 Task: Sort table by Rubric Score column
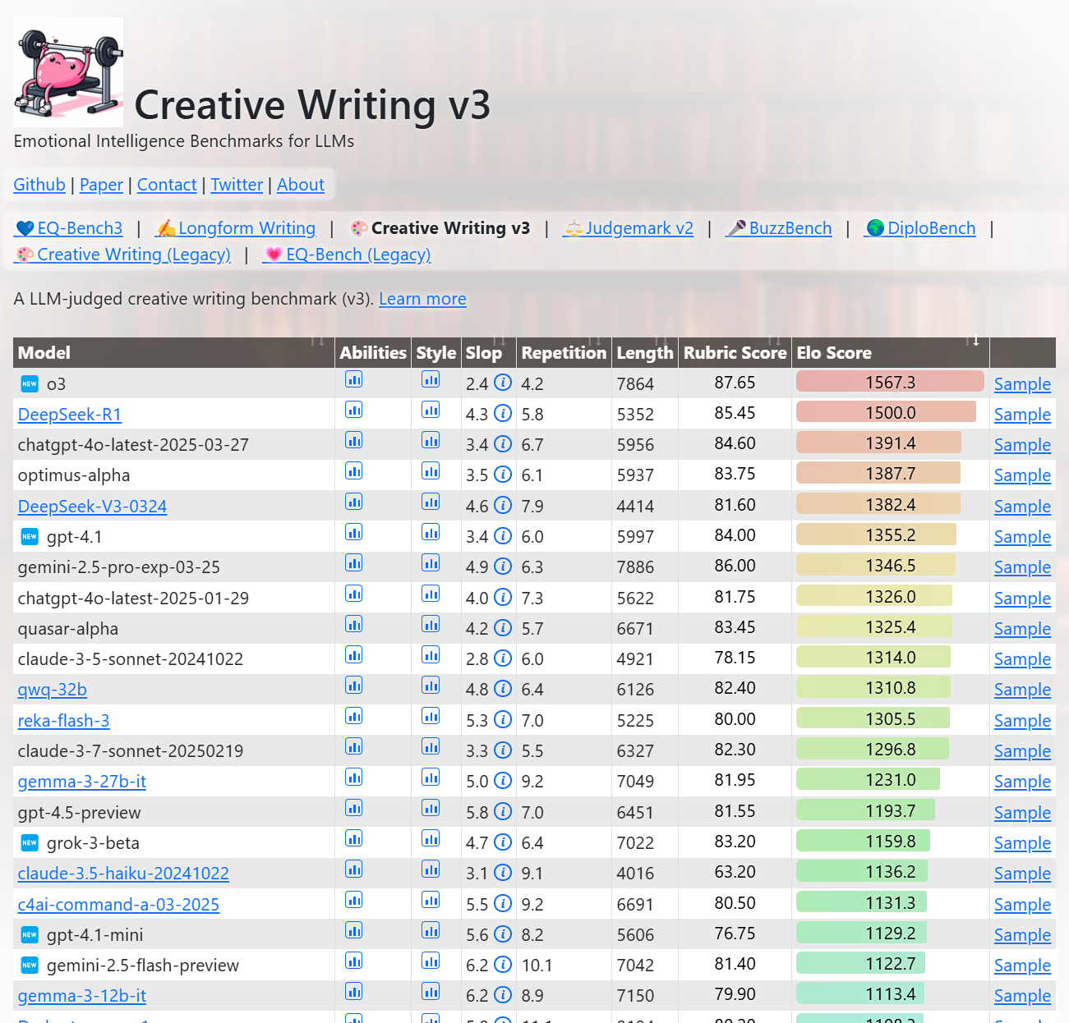735,352
